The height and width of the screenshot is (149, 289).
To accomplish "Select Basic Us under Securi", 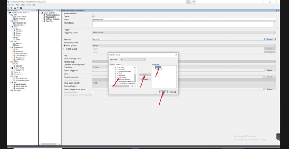I will (x=19, y=66).
